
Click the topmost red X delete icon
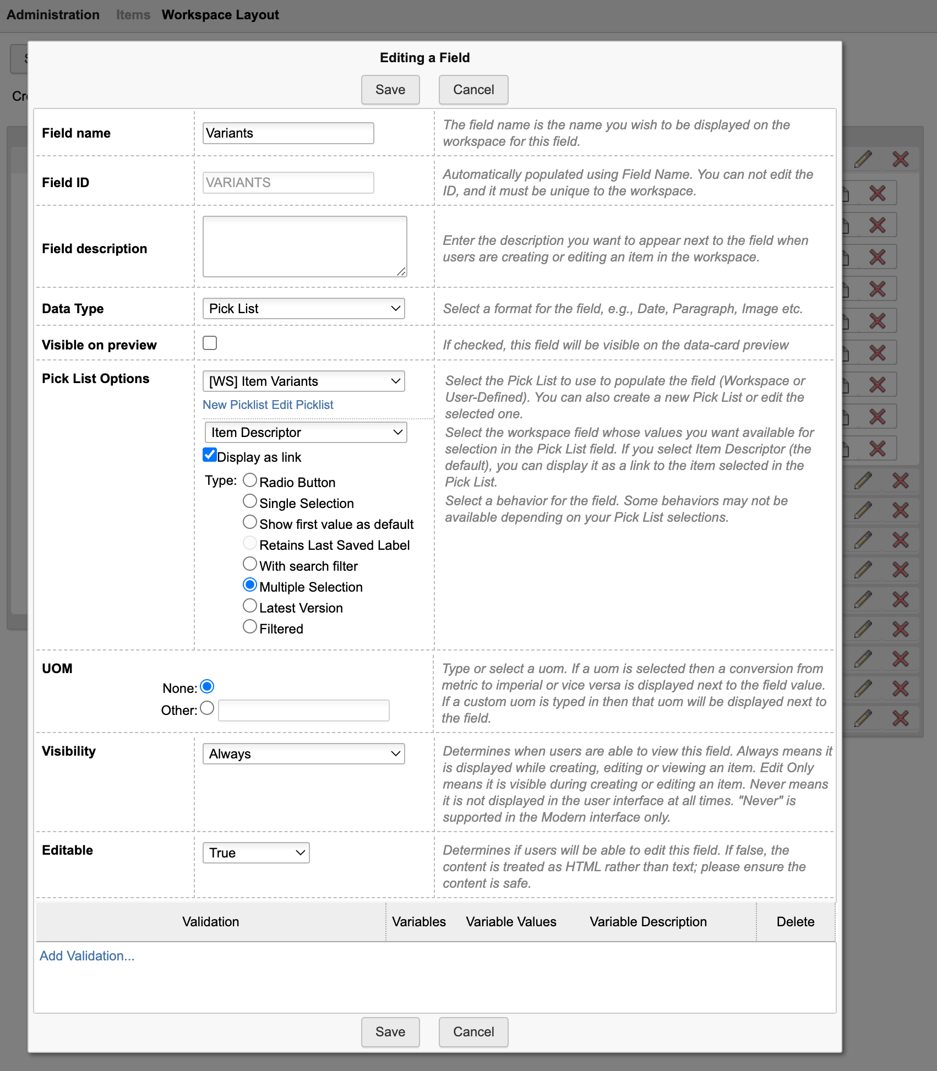(x=900, y=159)
